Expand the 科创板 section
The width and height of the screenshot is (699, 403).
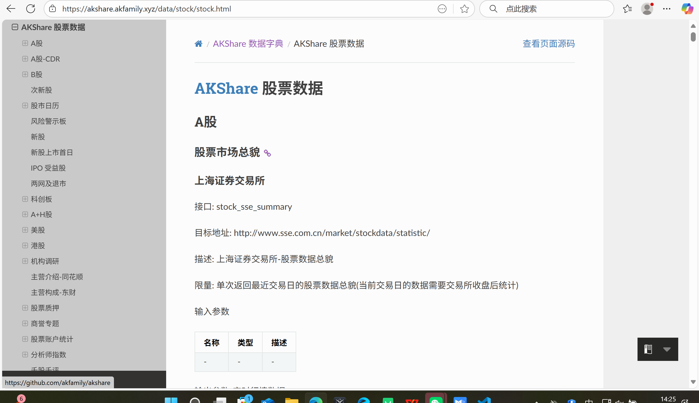coord(25,199)
